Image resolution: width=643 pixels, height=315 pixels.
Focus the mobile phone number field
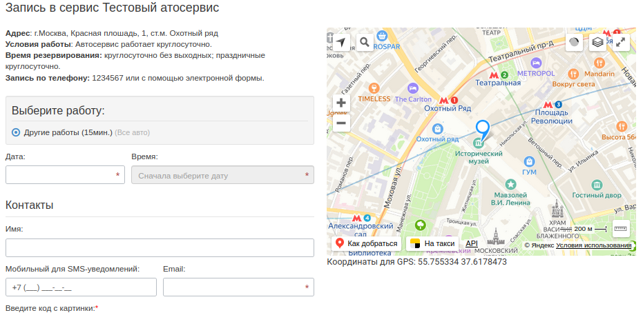click(x=81, y=287)
